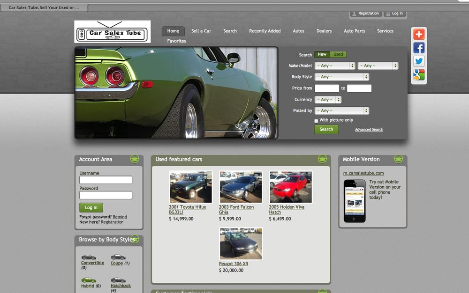Open the Advanced Search link
Image resolution: width=469 pixels, height=293 pixels.
click(x=369, y=130)
